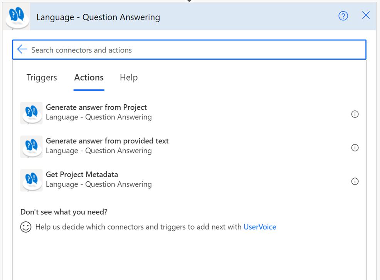
Task: Open the UserVoice link
Action: click(x=260, y=227)
